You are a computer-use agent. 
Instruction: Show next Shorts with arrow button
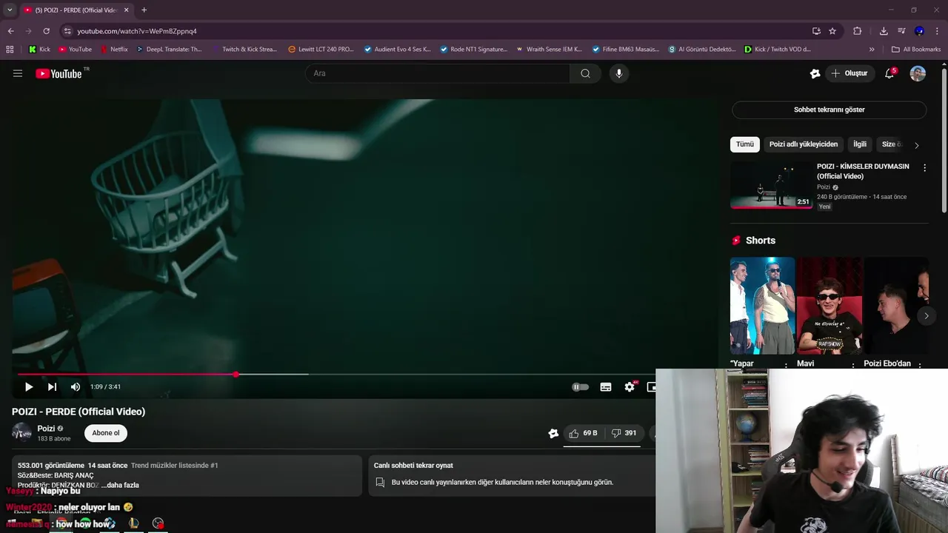(x=926, y=315)
